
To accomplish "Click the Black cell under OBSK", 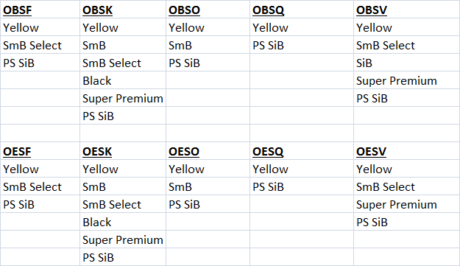I will [x=123, y=80].
